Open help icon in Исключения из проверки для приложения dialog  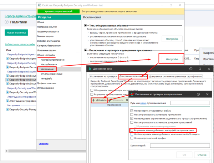(198, 94)
